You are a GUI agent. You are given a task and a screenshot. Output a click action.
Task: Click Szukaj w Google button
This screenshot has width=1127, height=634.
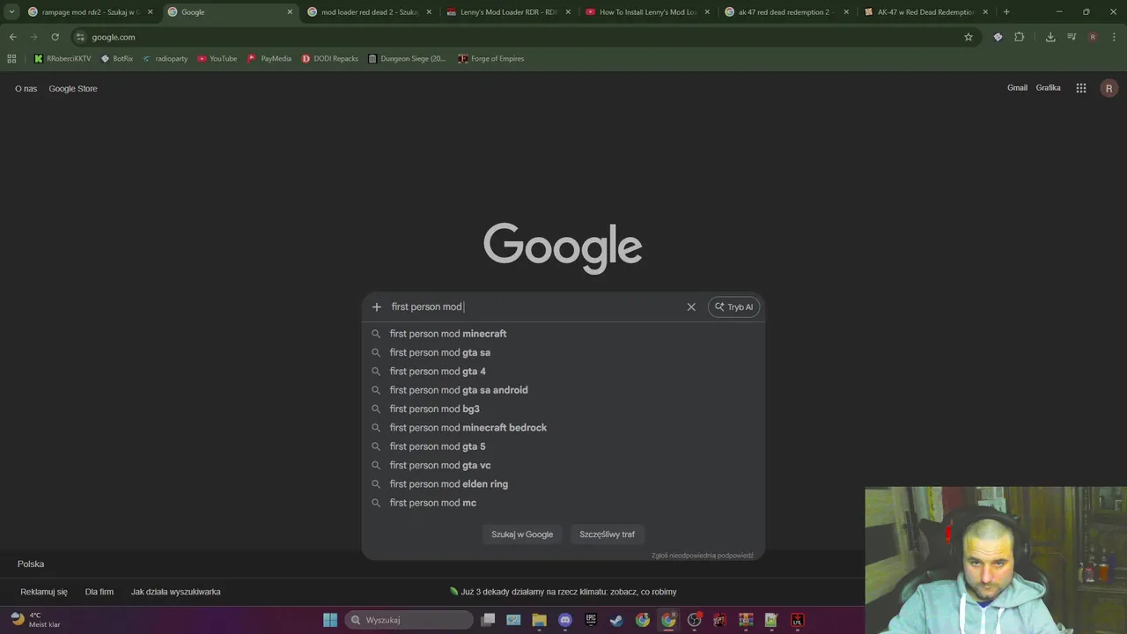522,534
